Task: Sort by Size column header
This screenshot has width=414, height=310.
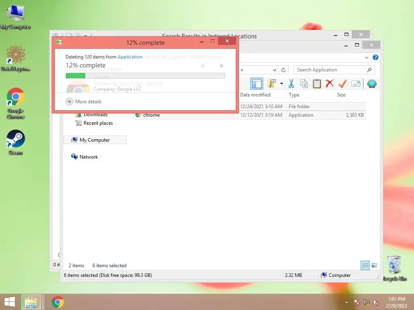Action: 341,95
